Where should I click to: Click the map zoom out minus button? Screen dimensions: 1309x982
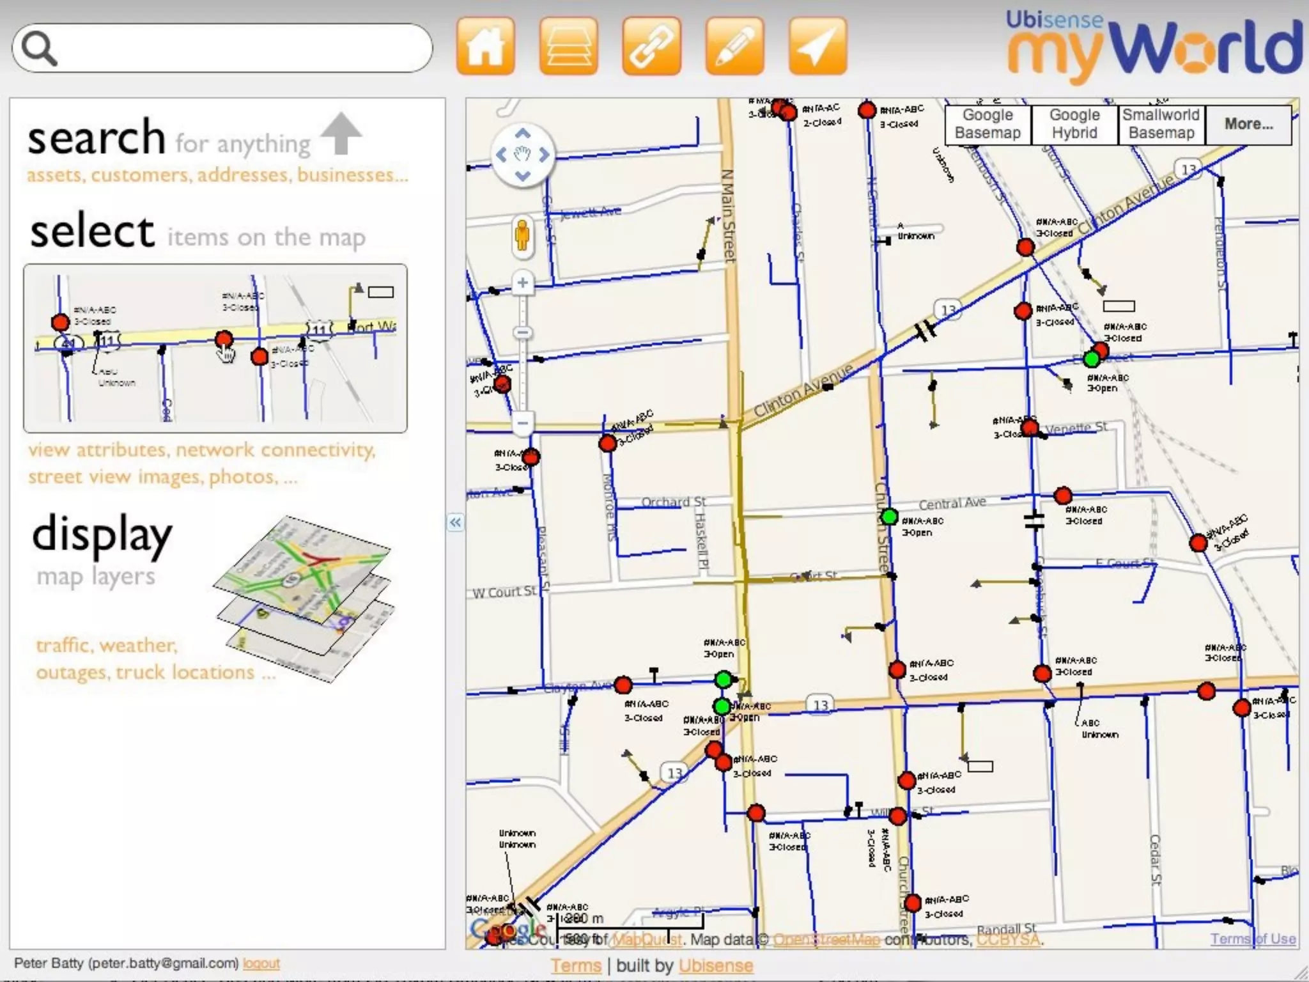[x=523, y=423]
